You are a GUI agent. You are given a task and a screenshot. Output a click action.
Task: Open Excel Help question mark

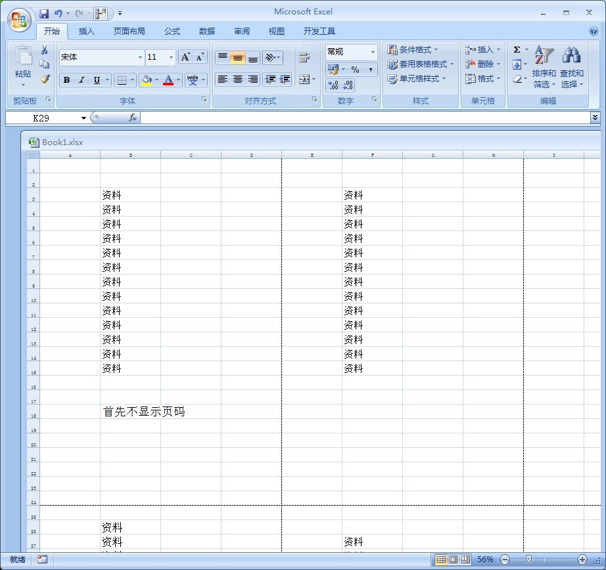[594, 31]
